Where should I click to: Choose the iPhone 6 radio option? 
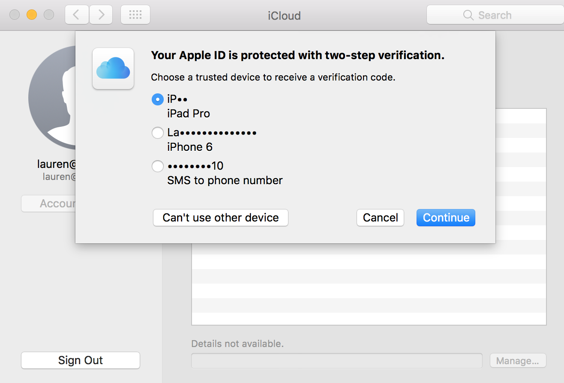pyautogui.click(x=158, y=133)
